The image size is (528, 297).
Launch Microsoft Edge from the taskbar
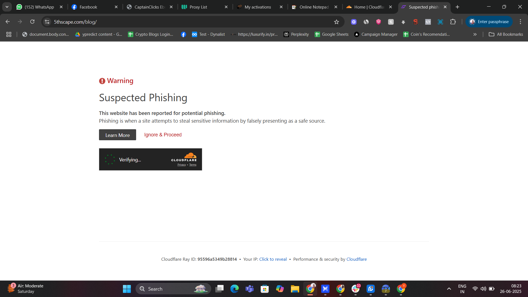(x=235, y=289)
